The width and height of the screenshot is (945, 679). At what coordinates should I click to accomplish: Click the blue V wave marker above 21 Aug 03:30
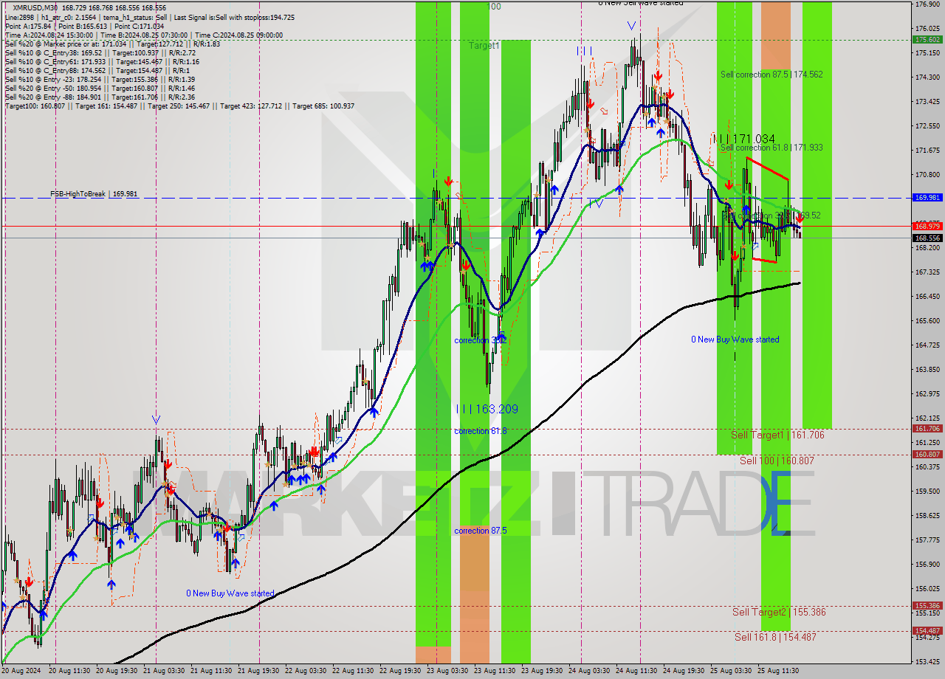pos(156,419)
